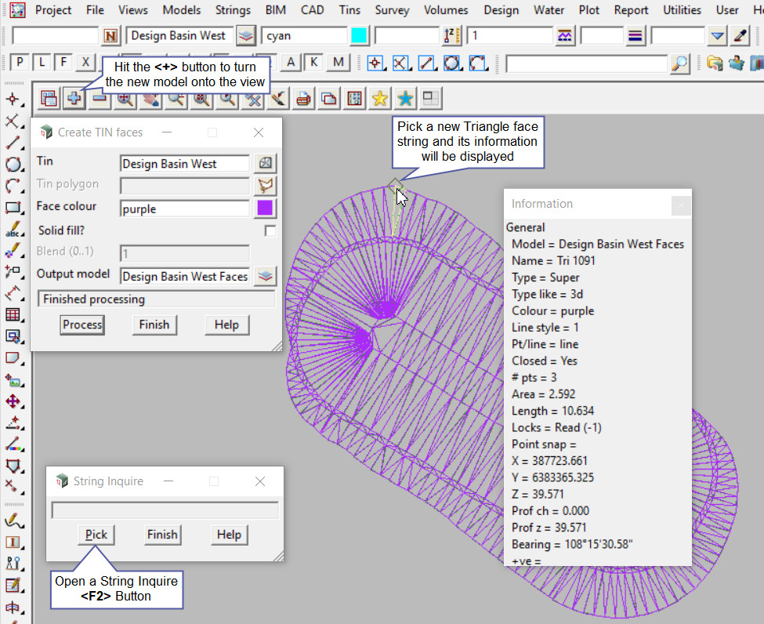Click the search magnifier icon beside long text field
Image resolution: width=764 pixels, height=624 pixels.
pyautogui.click(x=681, y=63)
